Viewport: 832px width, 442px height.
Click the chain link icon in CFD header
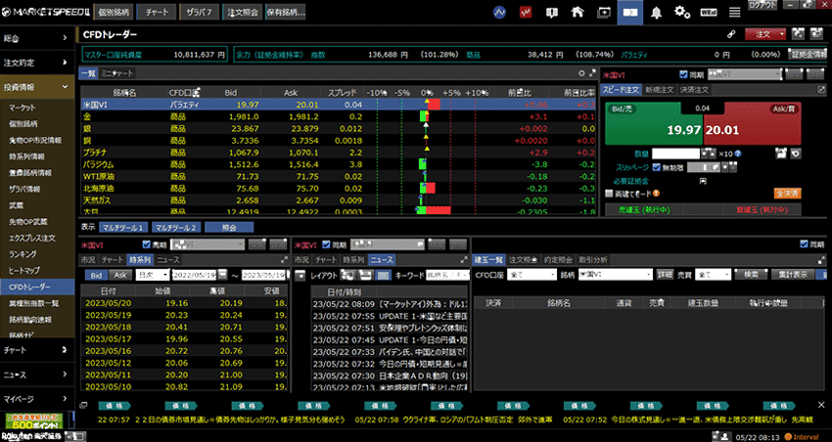coord(731,34)
